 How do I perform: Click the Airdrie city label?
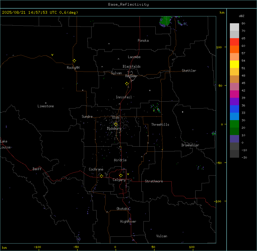pyautogui.click(x=120, y=160)
